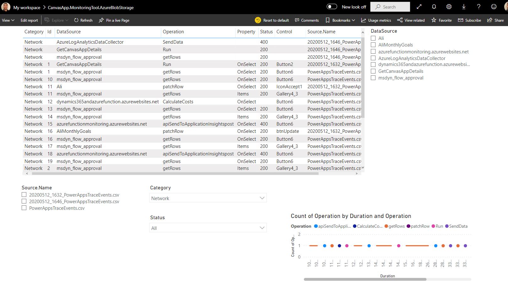Sort by the Property column header
The height and width of the screenshot is (282, 508).
pos(246,32)
